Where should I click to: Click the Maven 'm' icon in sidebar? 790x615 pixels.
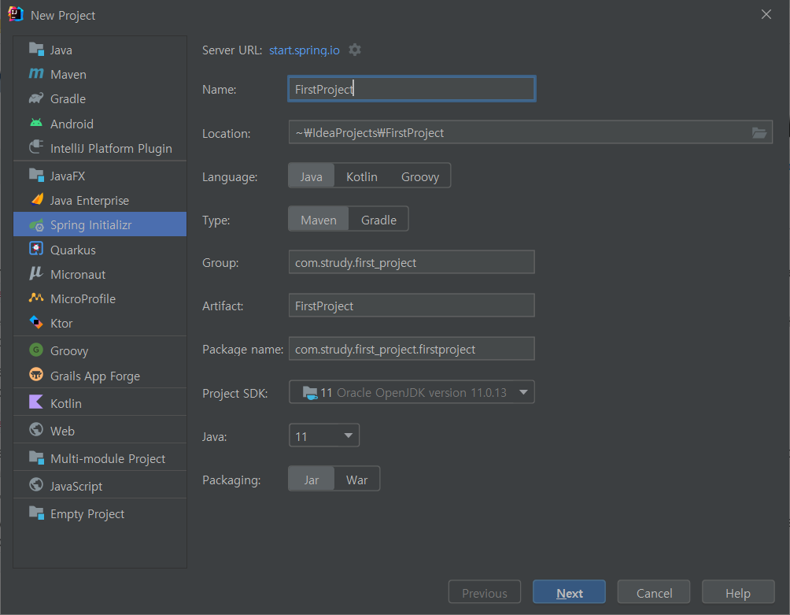(x=36, y=73)
